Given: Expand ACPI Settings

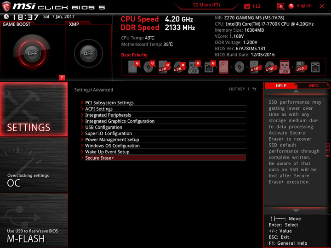Looking at the screenshot, I should (x=163, y=109).
